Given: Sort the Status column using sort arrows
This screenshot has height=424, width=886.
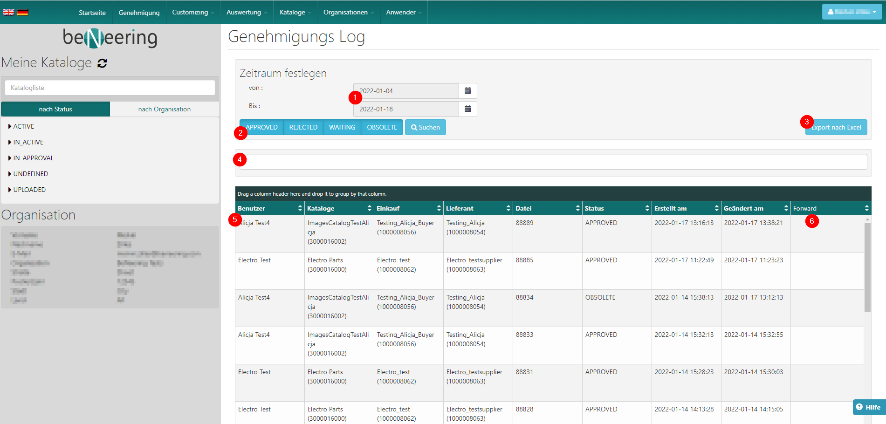Looking at the screenshot, I should coord(647,208).
